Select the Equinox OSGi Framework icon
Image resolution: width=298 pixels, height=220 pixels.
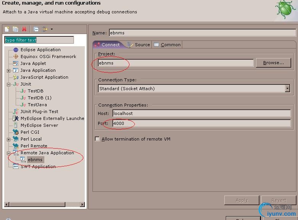tap(16, 57)
